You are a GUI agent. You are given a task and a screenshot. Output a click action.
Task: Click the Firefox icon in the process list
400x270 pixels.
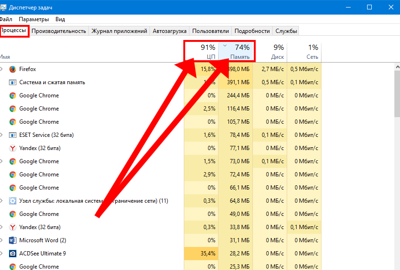click(13, 69)
